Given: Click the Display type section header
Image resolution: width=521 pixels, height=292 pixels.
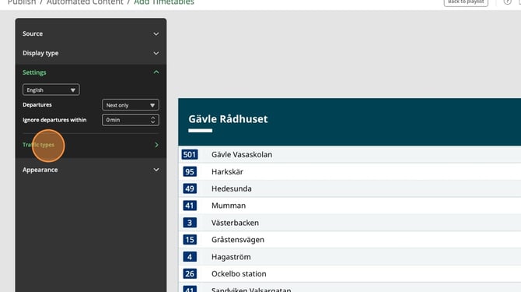Looking at the screenshot, I should (91, 53).
